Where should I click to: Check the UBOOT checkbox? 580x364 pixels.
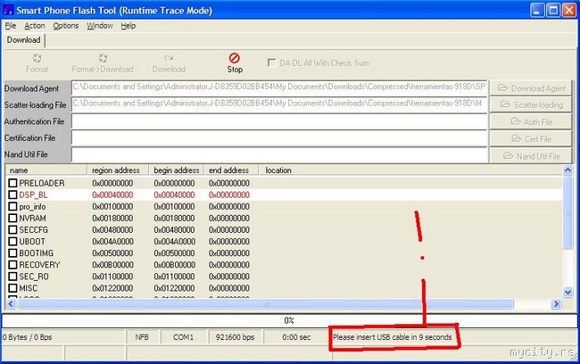(13, 241)
